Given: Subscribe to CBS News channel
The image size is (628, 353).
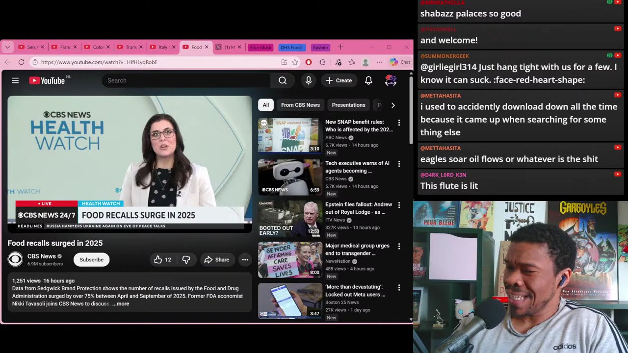Looking at the screenshot, I should click(91, 260).
